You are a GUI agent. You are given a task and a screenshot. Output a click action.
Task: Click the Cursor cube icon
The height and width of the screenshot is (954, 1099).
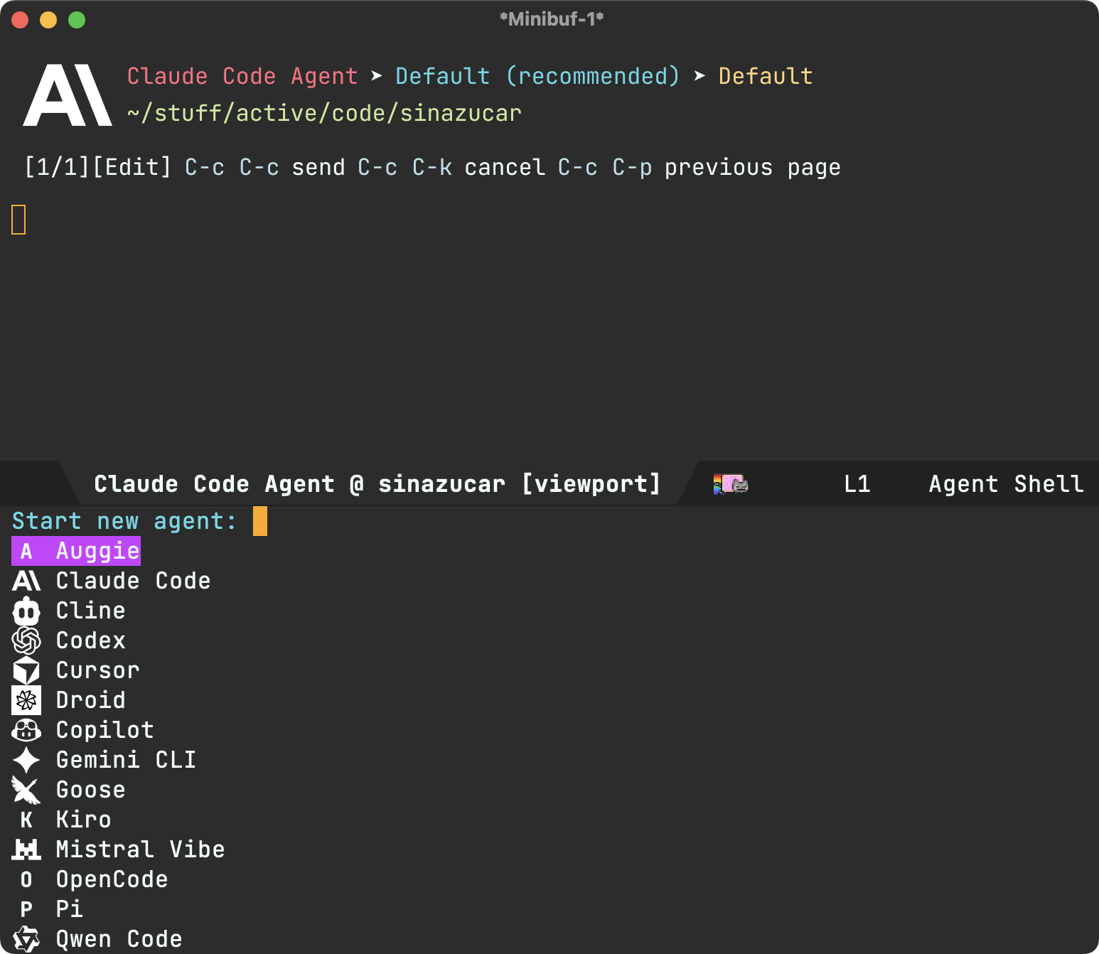[26, 670]
